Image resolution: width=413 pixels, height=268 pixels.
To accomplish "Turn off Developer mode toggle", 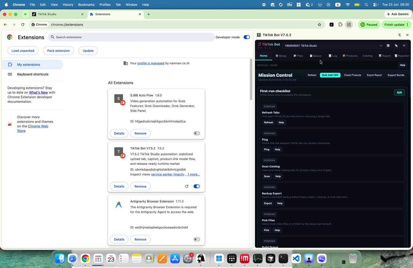I will (x=247, y=37).
